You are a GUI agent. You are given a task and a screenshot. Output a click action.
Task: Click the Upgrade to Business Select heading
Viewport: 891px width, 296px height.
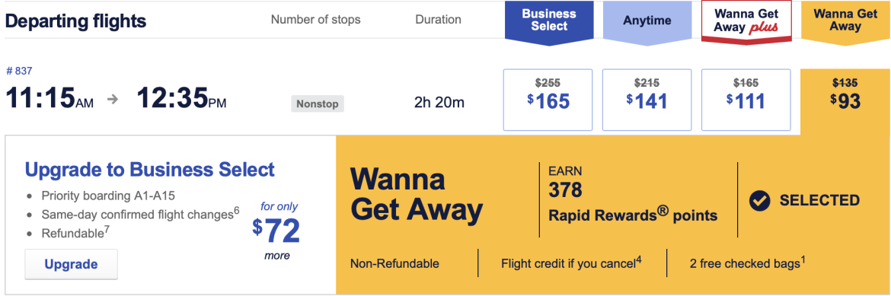pos(150,169)
